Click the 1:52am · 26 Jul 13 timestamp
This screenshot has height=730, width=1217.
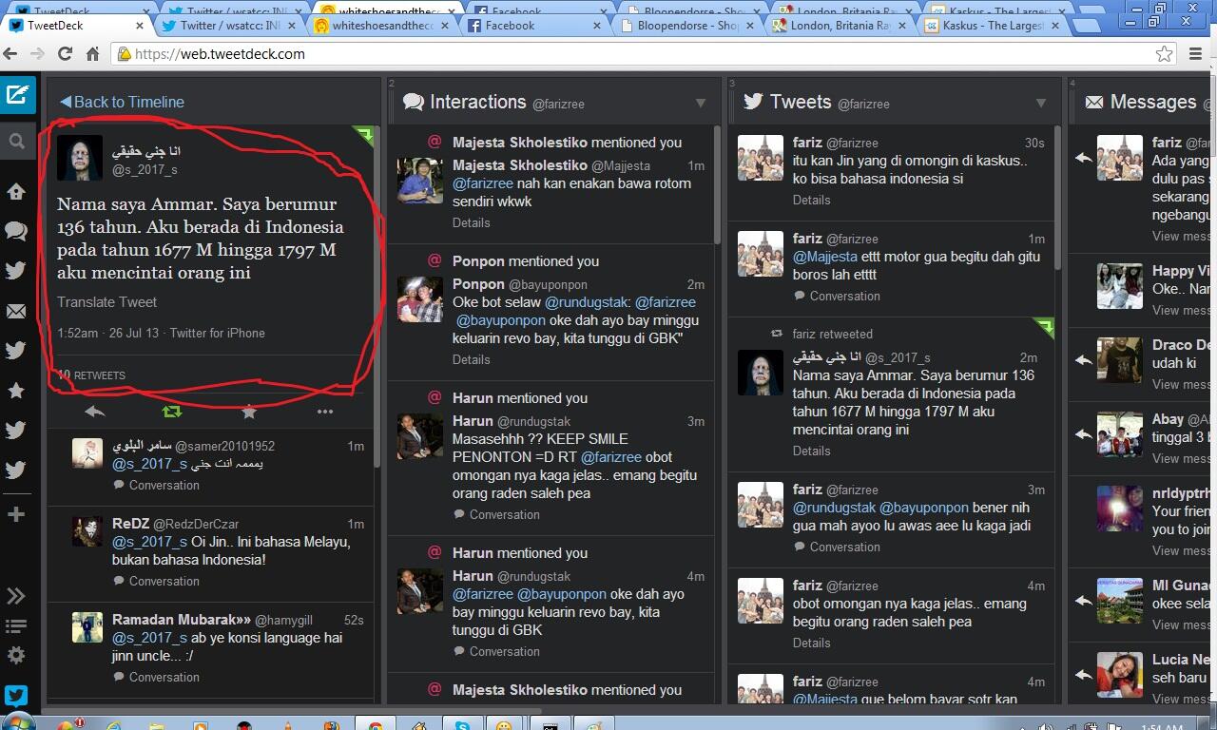[x=107, y=333]
